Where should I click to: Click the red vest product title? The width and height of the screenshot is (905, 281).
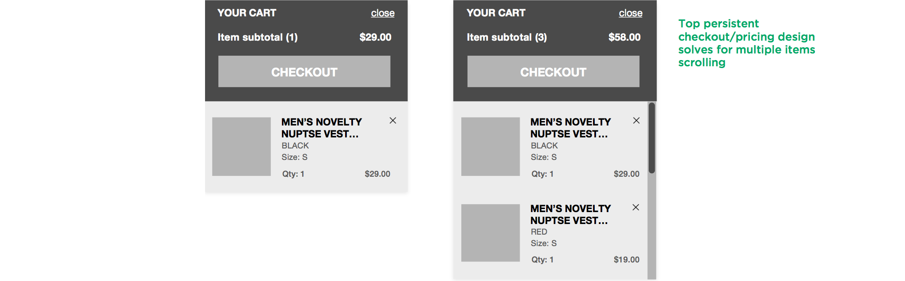click(570, 214)
